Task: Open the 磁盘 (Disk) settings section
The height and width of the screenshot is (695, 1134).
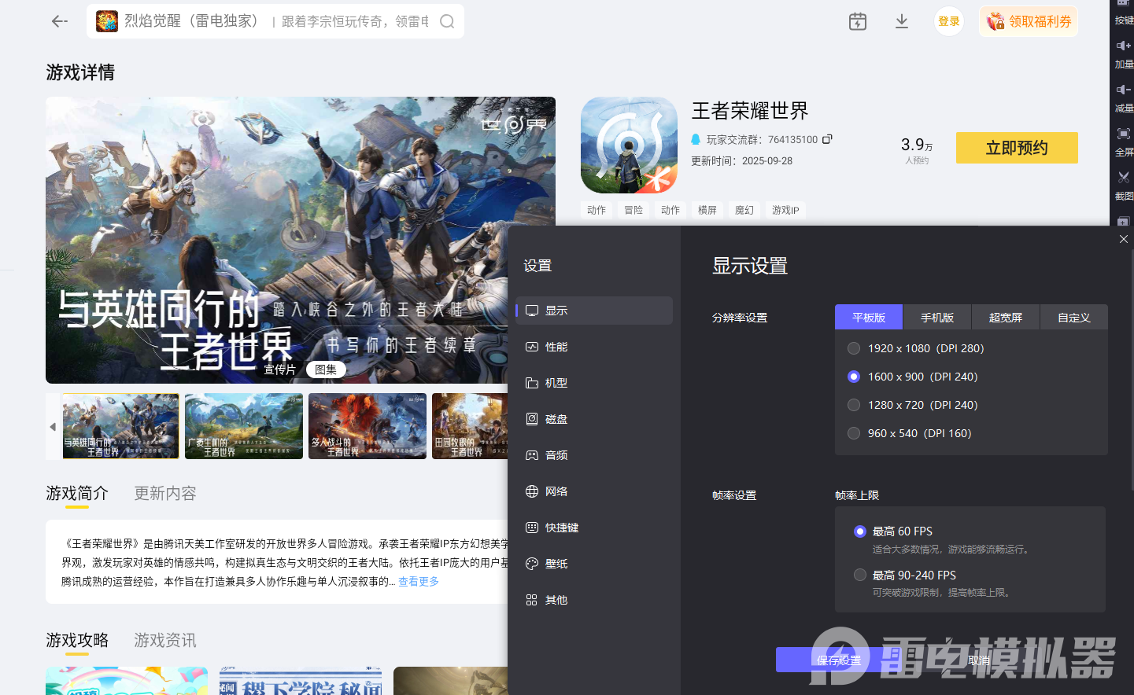Action: 556,418
